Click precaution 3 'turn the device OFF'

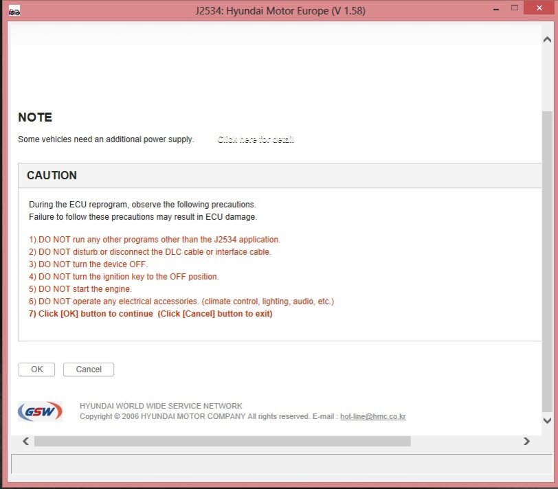coord(88,264)
